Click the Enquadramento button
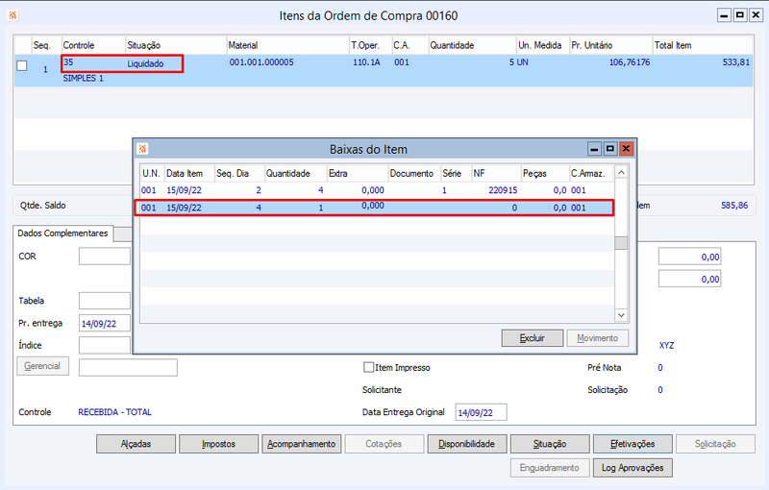This screenshot has width=769, height=490. pyautogui.click(x=550, y=468)
